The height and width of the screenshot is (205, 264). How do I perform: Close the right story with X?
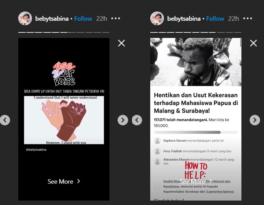point(253,43)
